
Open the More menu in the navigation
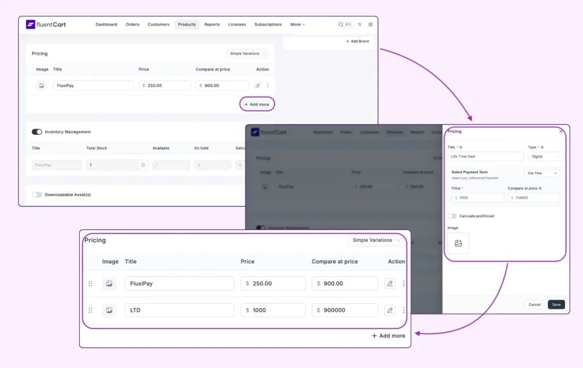(x=298, y=24)
